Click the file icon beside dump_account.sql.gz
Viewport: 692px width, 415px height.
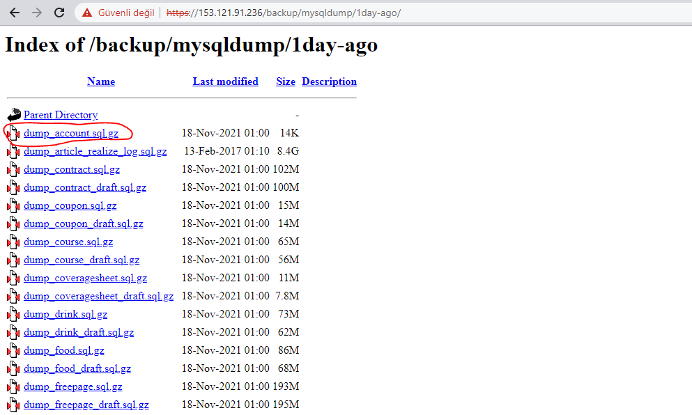point(14,133)
